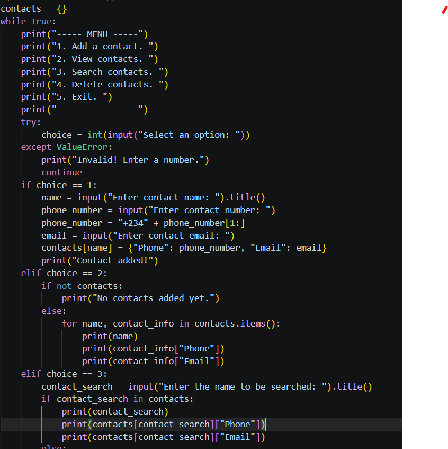Place cursor on 'Invalid! Enter a number.' line
The image size is (448, 449).
pyautogui.click(x=126, y=160)
